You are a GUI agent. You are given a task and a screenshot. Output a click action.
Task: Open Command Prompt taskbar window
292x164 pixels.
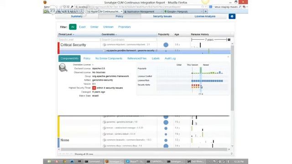pyautogui.click(x=94, y=161)
